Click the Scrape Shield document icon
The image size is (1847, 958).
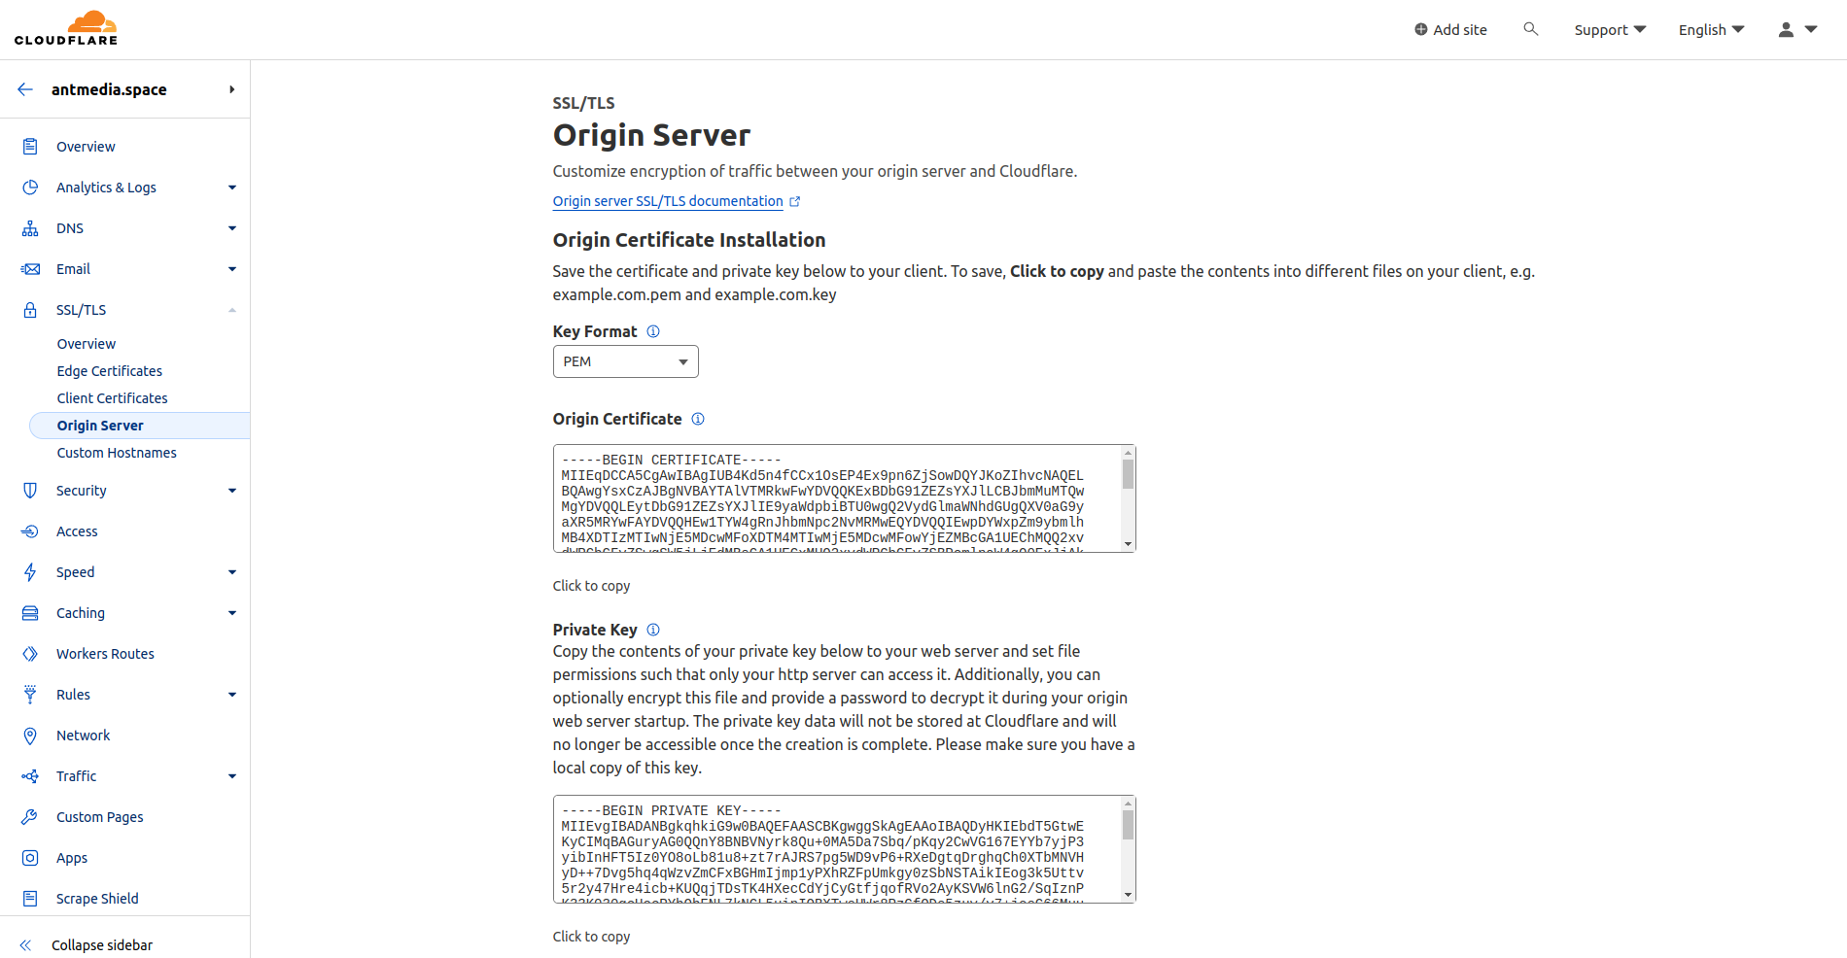point(30,899)
